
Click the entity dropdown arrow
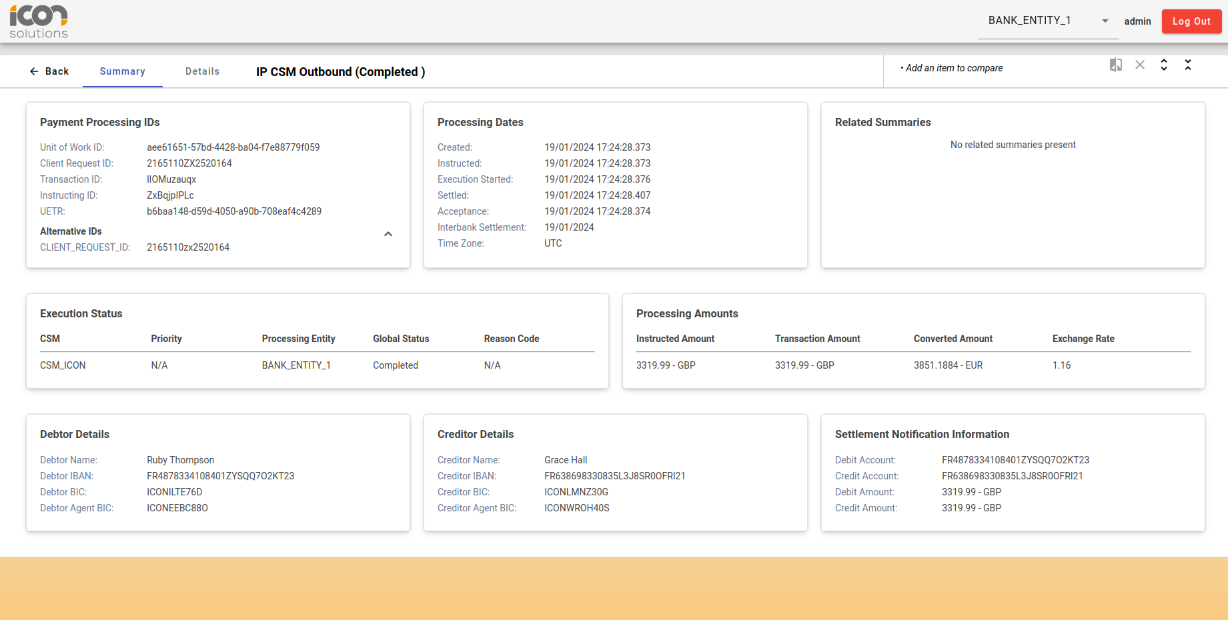(x=1105, y=21)
